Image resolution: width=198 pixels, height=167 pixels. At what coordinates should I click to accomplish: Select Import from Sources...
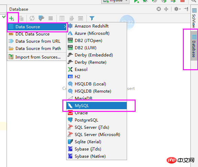click(37, 57)
